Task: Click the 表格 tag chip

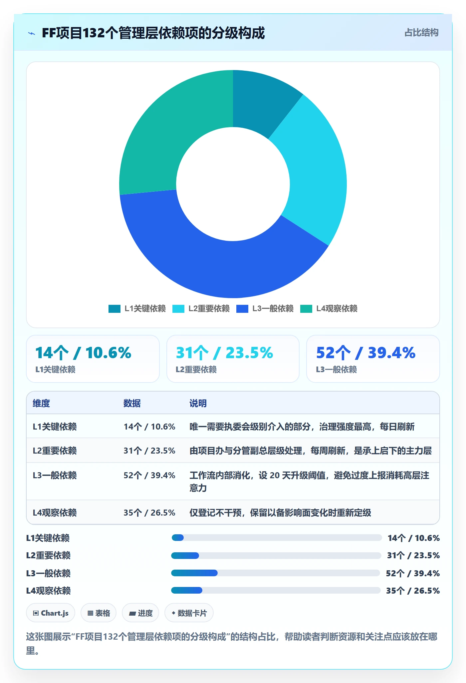Action: (99, 613)
